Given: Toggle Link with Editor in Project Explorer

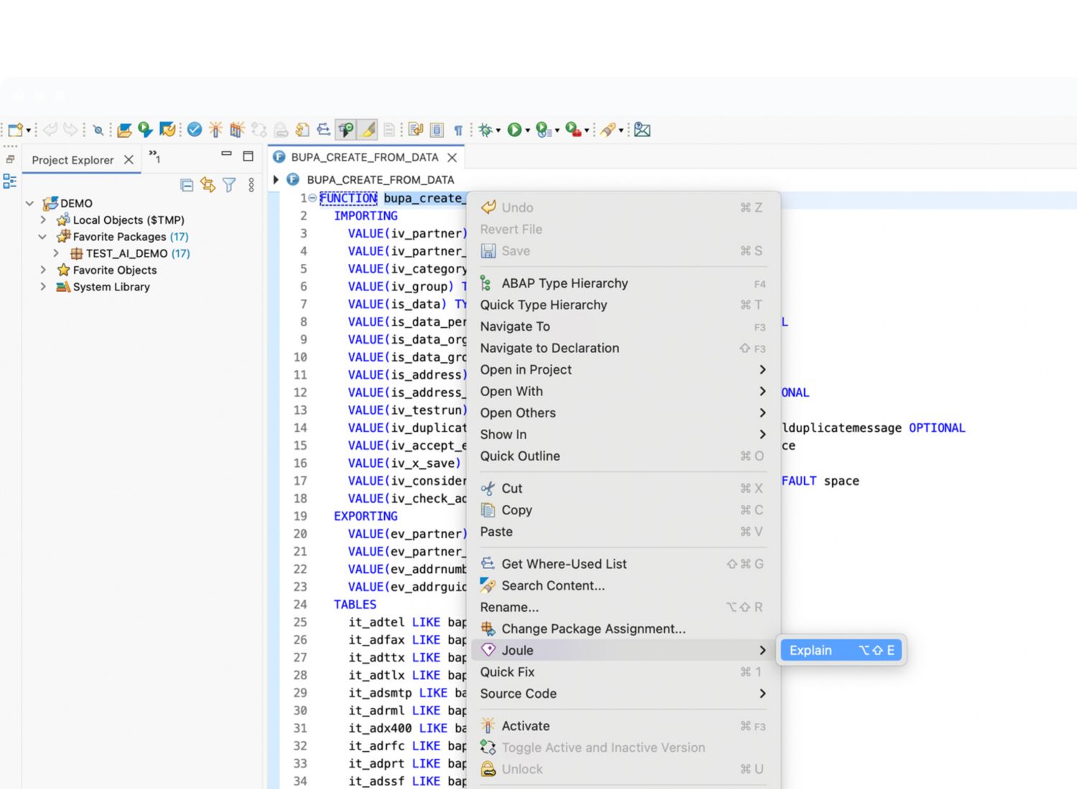Looking at the screenshot, I should [x=208, y=185].
